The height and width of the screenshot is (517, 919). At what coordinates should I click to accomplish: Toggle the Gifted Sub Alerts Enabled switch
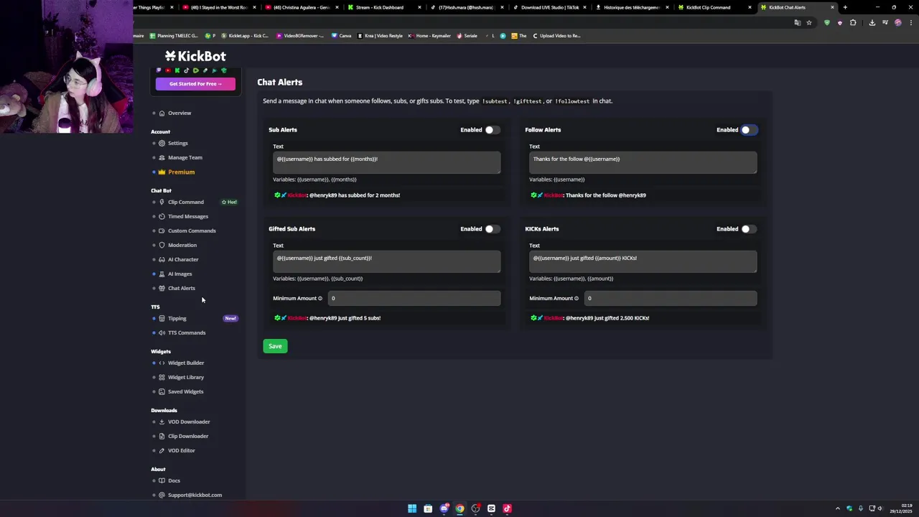[491, 229]
